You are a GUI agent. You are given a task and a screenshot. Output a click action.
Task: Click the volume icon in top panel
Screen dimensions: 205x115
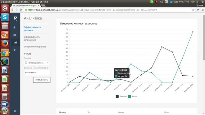(x=188, y=2)
